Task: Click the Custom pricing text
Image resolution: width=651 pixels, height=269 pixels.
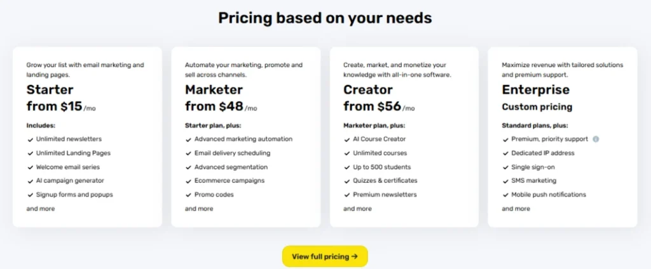Action: coord(537,107)
